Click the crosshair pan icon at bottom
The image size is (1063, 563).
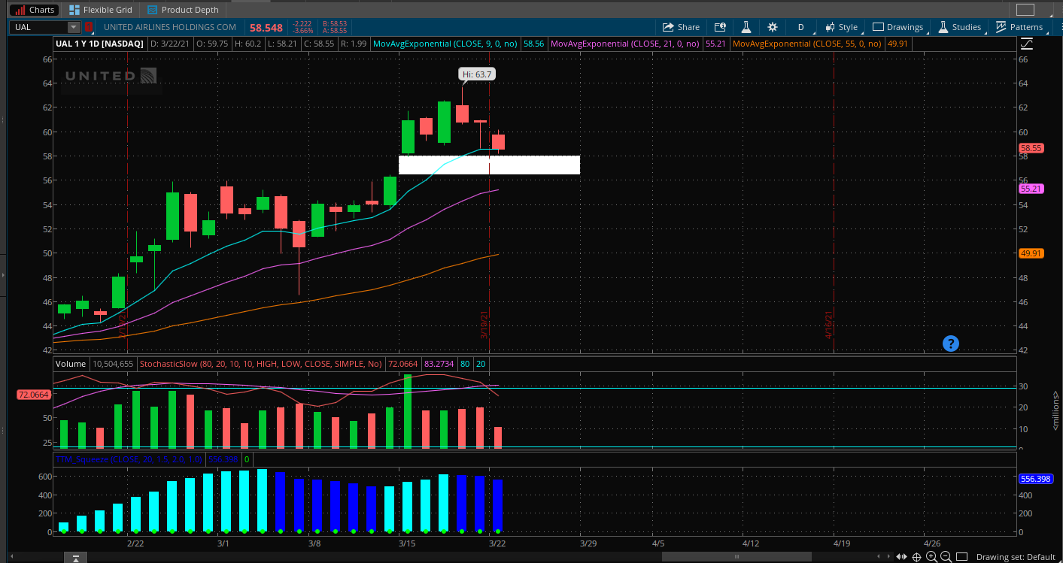[917, 557]
